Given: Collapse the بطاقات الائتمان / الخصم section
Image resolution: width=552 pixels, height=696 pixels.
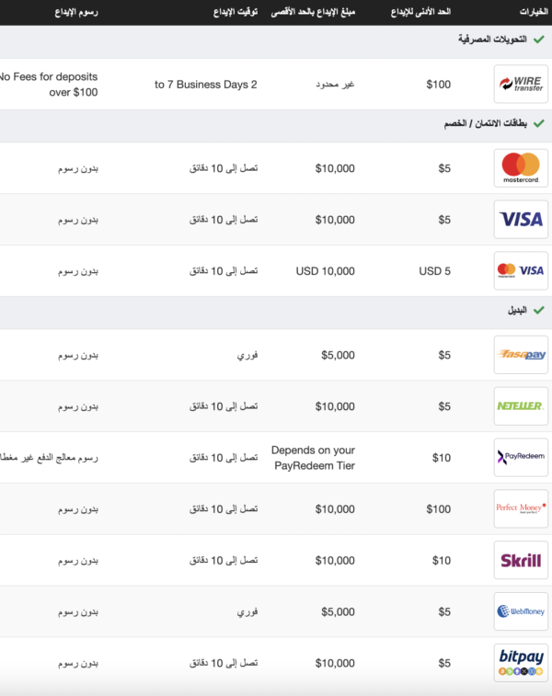Looking at the screenshot, I should 539,123.
